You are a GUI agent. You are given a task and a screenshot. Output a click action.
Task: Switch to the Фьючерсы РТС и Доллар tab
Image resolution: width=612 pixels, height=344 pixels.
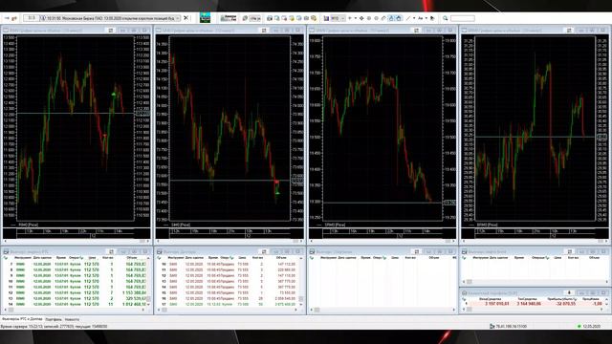click(x=22, y=319)
